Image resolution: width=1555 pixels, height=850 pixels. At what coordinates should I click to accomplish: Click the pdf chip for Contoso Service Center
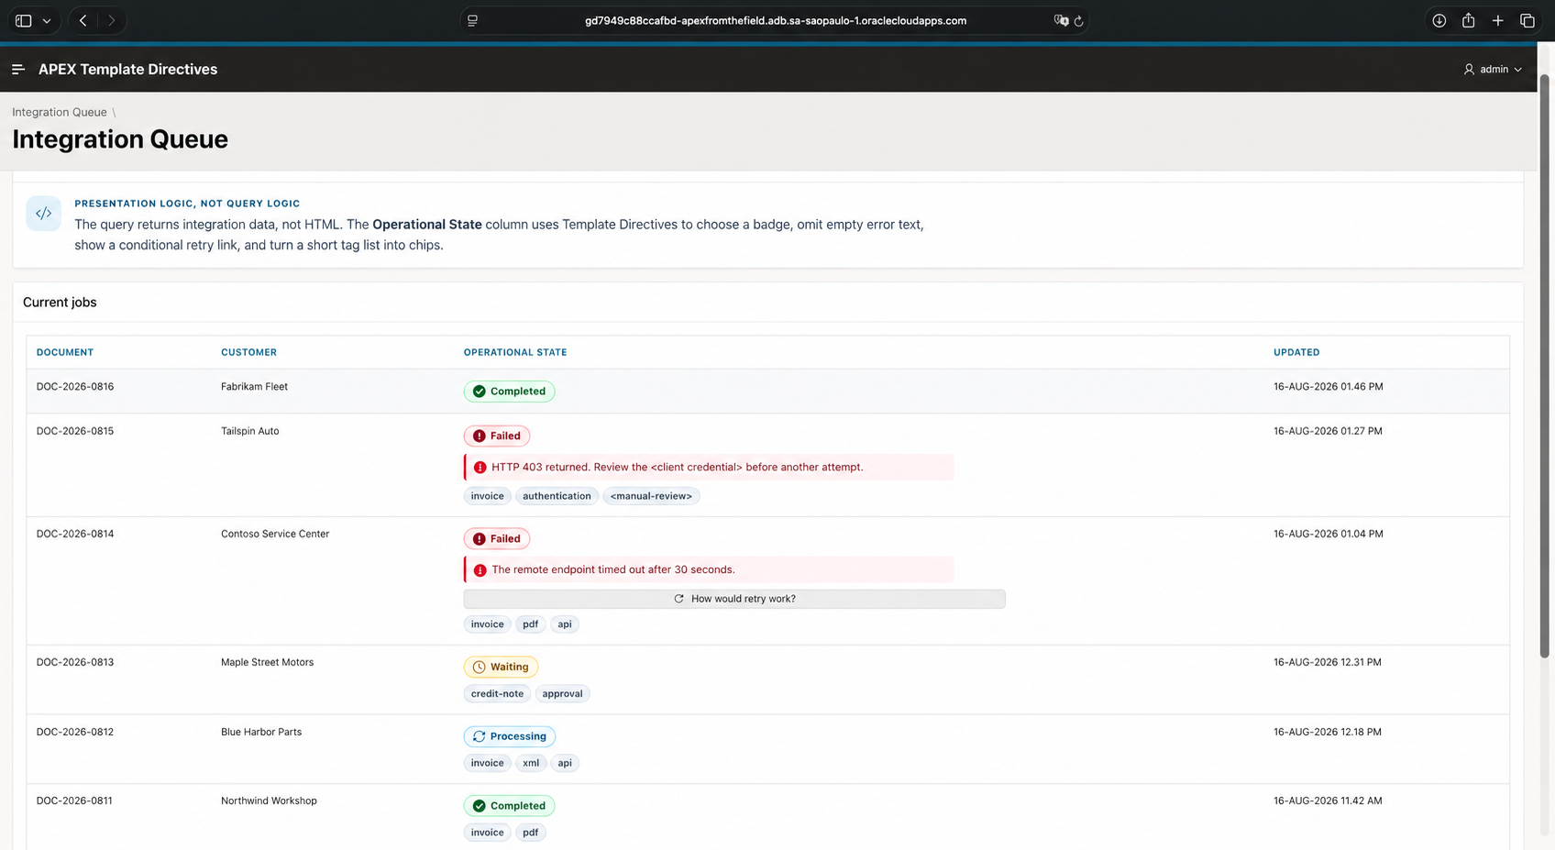[530, 624]
